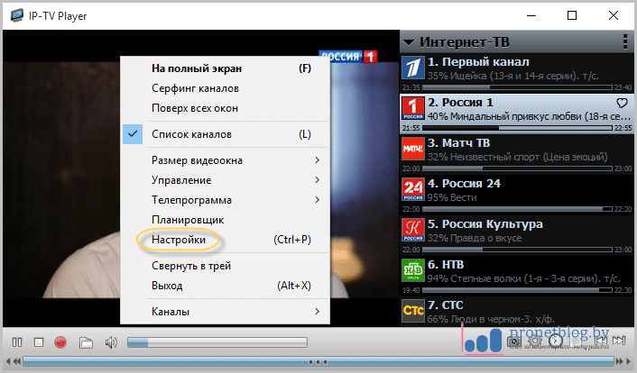637x373 pixels.
Task: Click Первый канал program progress bar
Action: pyautogui.click(x=517, y=87)
